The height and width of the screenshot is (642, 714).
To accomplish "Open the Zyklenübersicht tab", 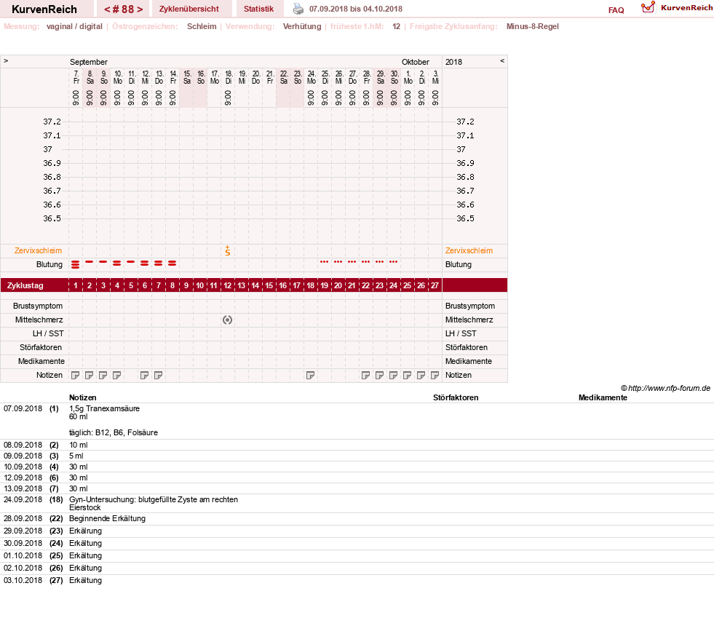I will (189, 9).
